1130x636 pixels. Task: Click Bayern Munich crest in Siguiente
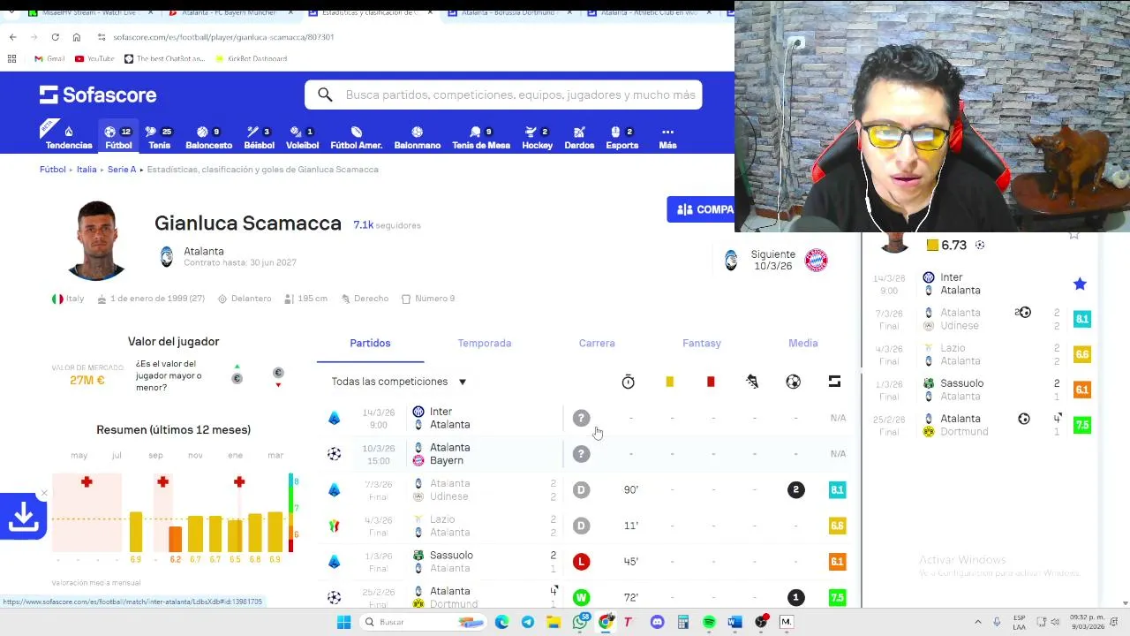pyautogui.click(x=816, y=260)
